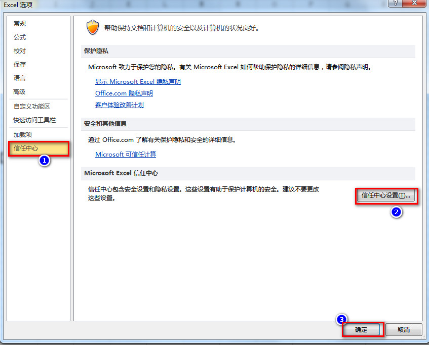Open 显示 Microsoft Excel 隐私声明 link
This screenshot has height=345, width=429.
point(138,82)
